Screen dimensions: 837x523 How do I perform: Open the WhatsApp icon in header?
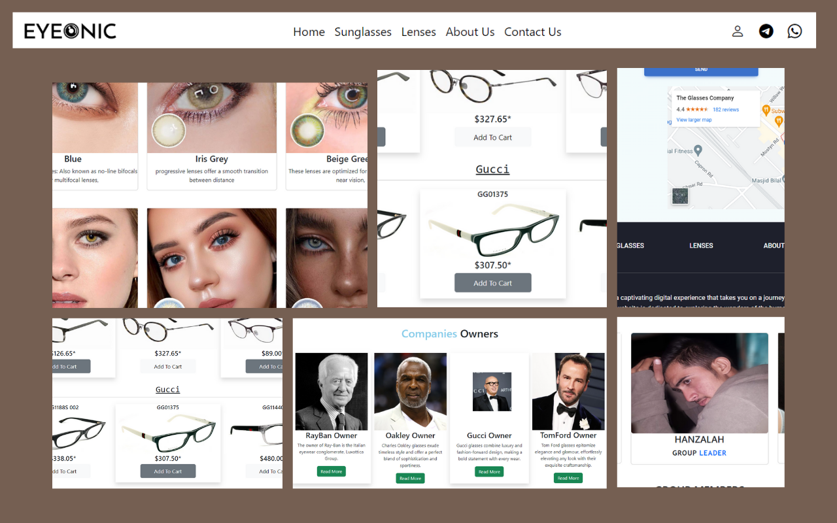click(794, 31)
